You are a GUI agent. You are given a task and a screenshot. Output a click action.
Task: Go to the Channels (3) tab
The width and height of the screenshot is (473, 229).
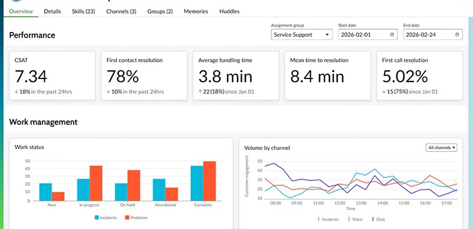pyautogui.click(x=121, y=12)
